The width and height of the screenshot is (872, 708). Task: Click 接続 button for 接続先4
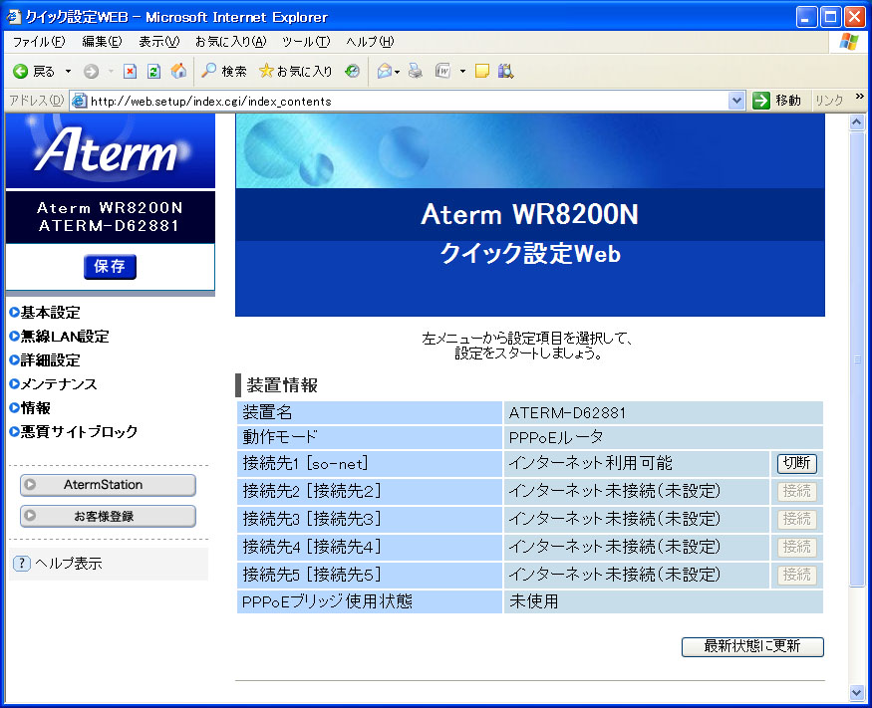(797, 547)
